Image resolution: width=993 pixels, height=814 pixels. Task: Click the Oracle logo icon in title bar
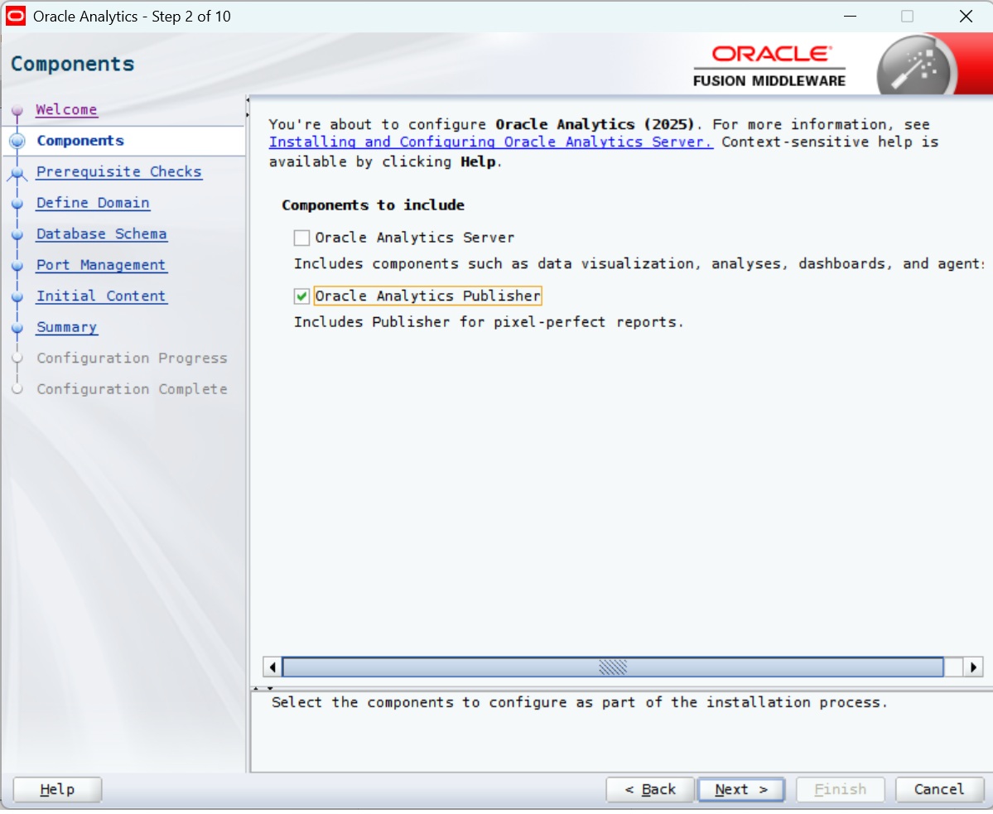click(15, 17)
